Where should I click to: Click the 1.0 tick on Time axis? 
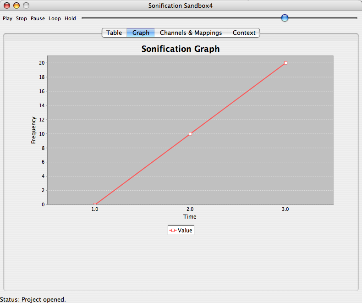pyautogui.click(x=95, y=209)
